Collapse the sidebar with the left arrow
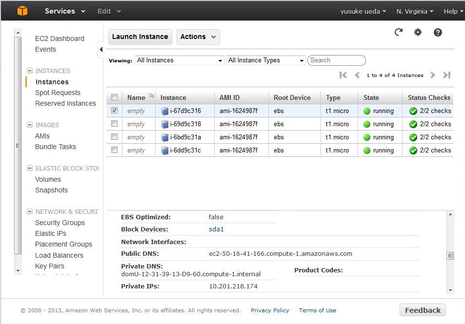This screenshot has height=324, width=465. 101,50
